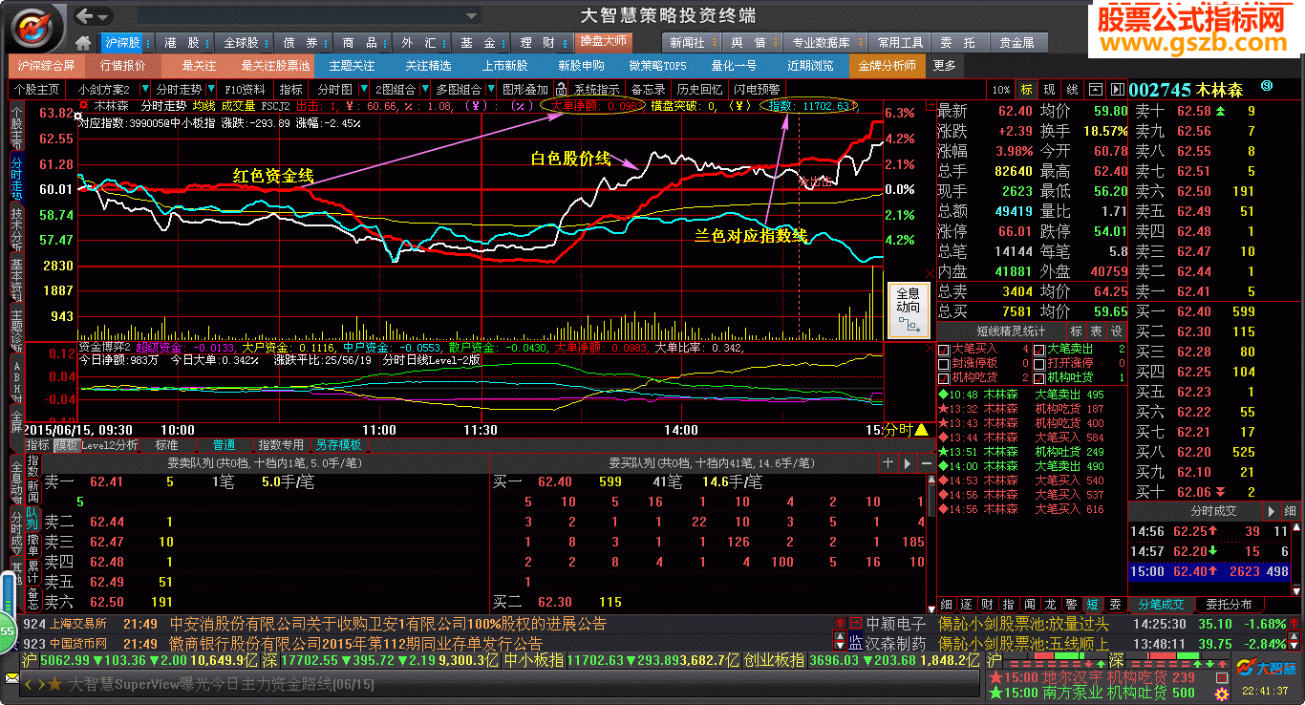Image resolution: width=1305 pixels, height=705 pixels.
Task: Click the F10资料 button
Action: 246,90
